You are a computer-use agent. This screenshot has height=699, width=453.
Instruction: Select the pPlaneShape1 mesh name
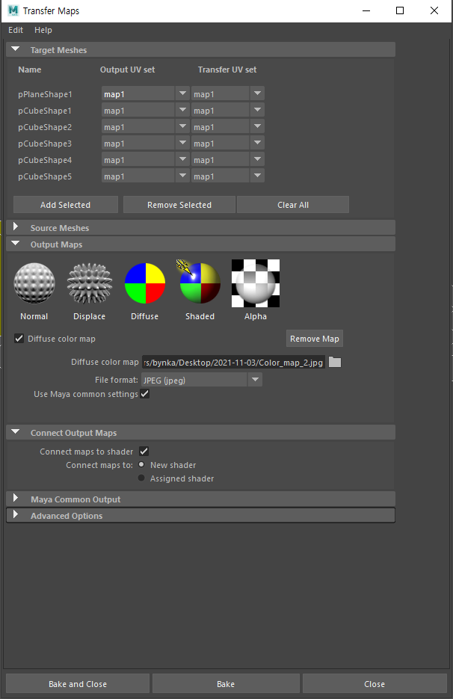click(x=45, y=94)
